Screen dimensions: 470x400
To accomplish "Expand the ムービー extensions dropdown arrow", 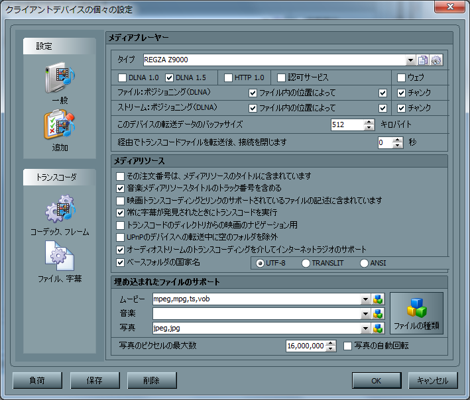I will pyautogui.click(x=365, y=299).
